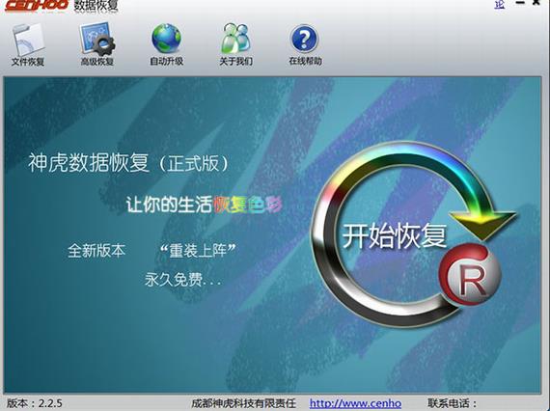
Task: Select the 高级恢复 advanced recovery gear icon
Action: point(97,40)
